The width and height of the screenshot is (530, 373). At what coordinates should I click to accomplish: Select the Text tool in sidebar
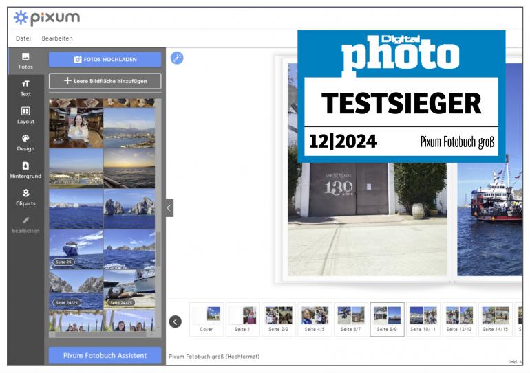[25, 89]
